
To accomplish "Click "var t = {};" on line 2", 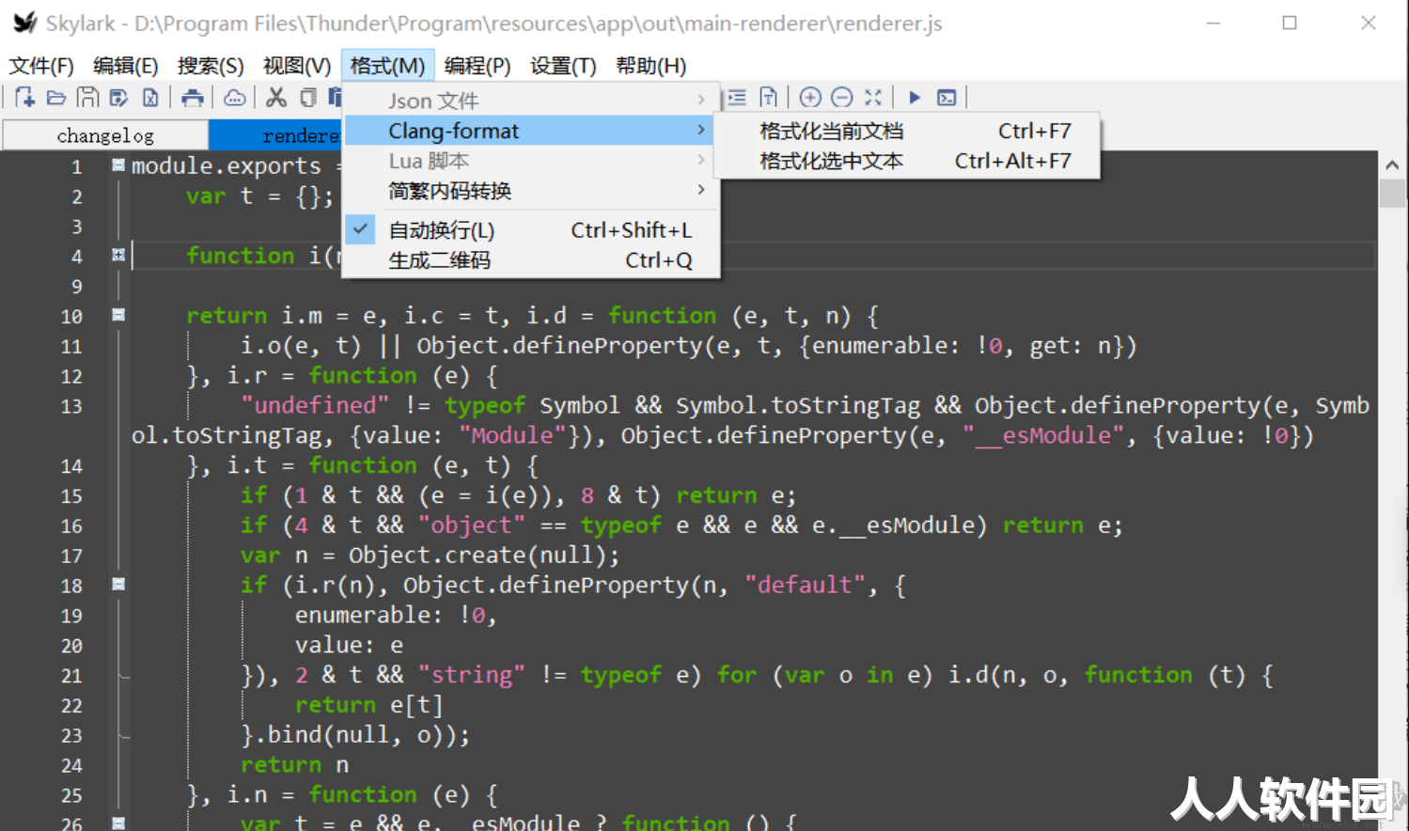I will [x=260, y=196].
